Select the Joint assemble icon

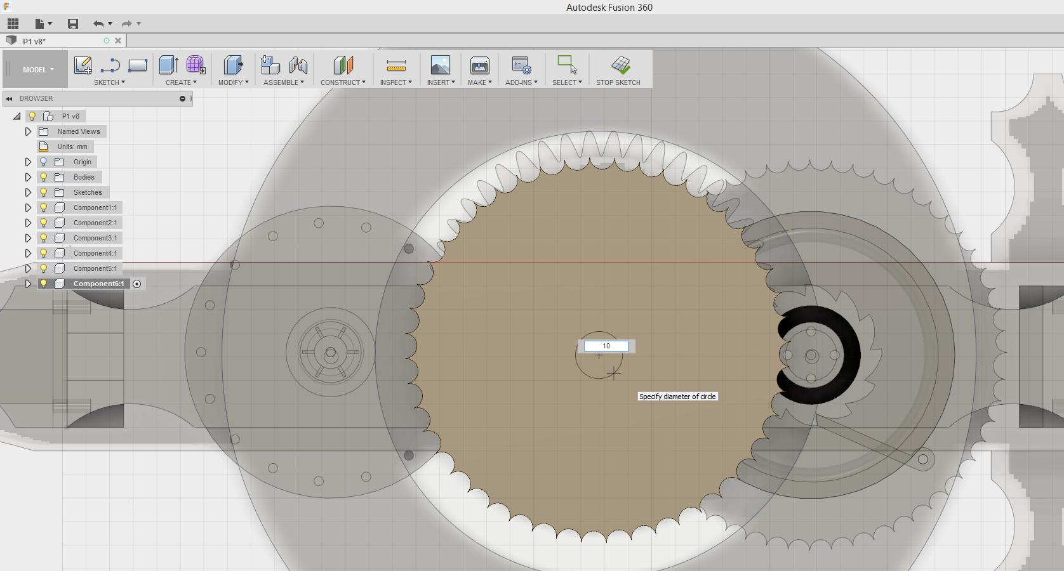coord(298,65)
